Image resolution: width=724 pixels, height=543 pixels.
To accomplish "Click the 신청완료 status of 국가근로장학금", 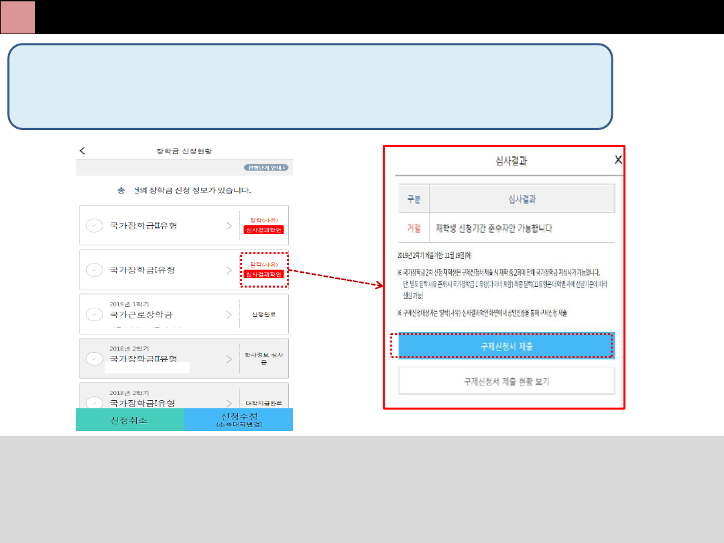I will (x=264, y=314).
